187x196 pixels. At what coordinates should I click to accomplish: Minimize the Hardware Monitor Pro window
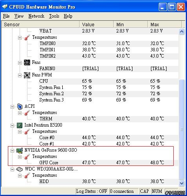coord(163,7)
